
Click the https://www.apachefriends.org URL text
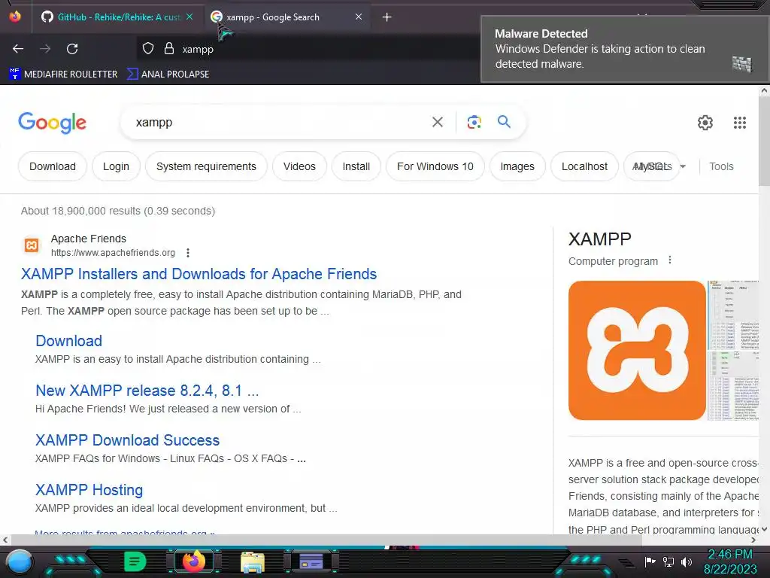[113, 253]
